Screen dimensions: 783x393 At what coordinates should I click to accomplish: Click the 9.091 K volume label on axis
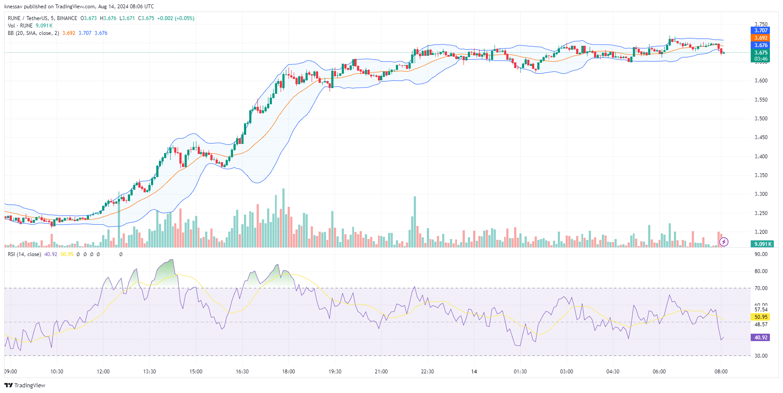pos(762,244)
